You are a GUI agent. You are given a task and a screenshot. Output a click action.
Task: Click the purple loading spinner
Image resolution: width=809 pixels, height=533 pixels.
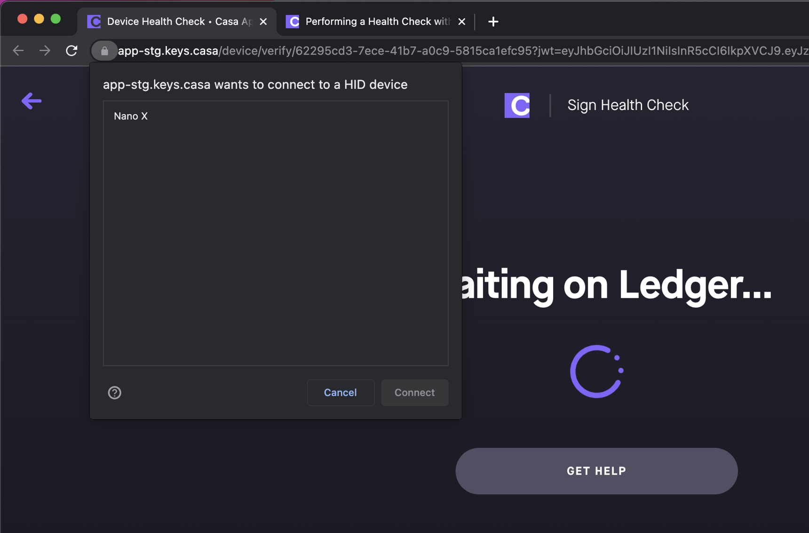tap(596, 371)
